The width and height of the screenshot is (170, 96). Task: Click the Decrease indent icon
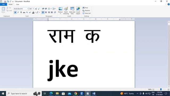[x=43, y=9]
